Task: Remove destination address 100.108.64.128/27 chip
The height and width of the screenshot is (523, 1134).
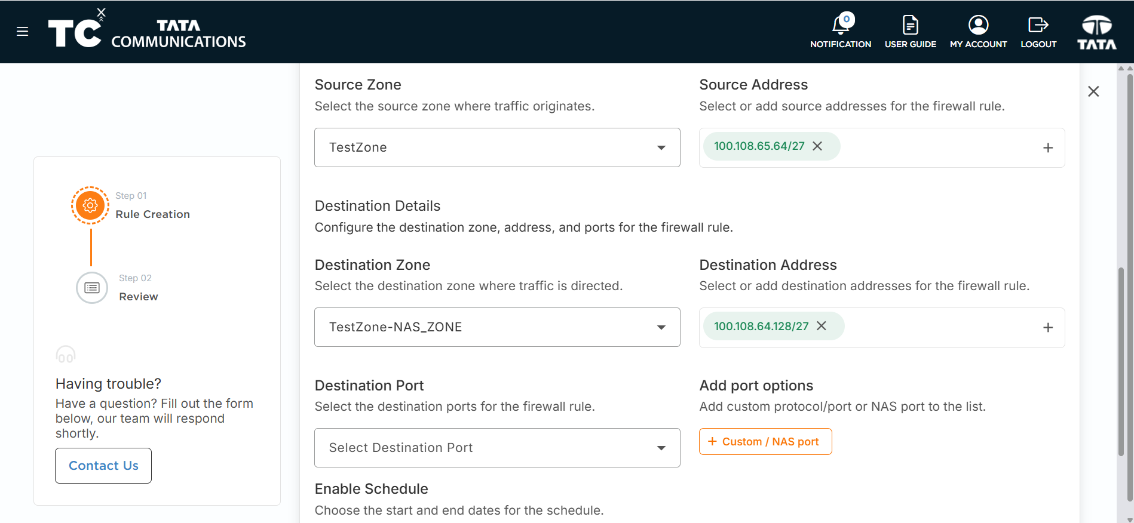Action: (x=822, y=326)
